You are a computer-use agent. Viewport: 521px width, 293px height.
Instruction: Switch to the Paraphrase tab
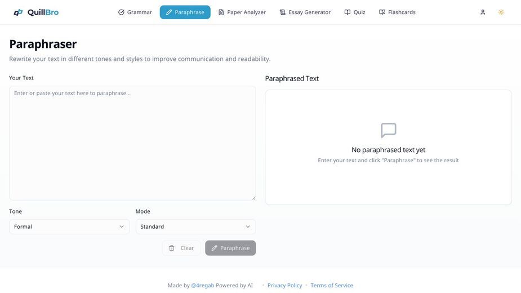click(x=185, y=12)
